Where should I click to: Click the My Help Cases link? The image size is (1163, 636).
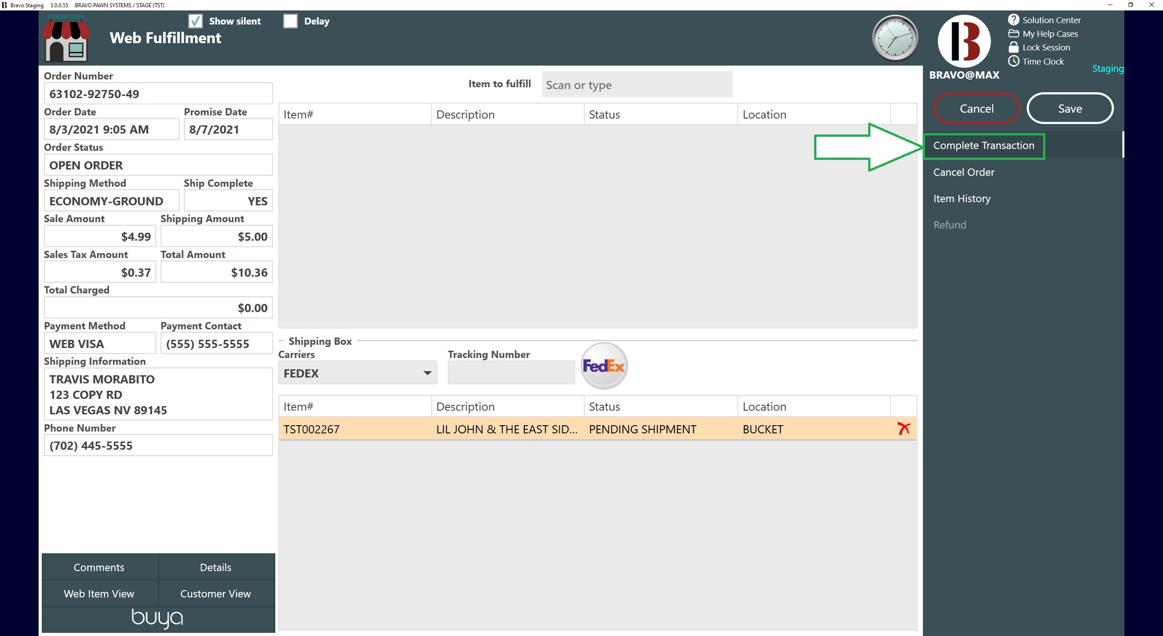(x=1050, y=34)
